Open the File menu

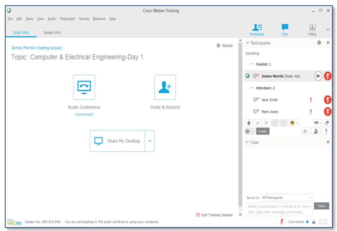point(10,19)
